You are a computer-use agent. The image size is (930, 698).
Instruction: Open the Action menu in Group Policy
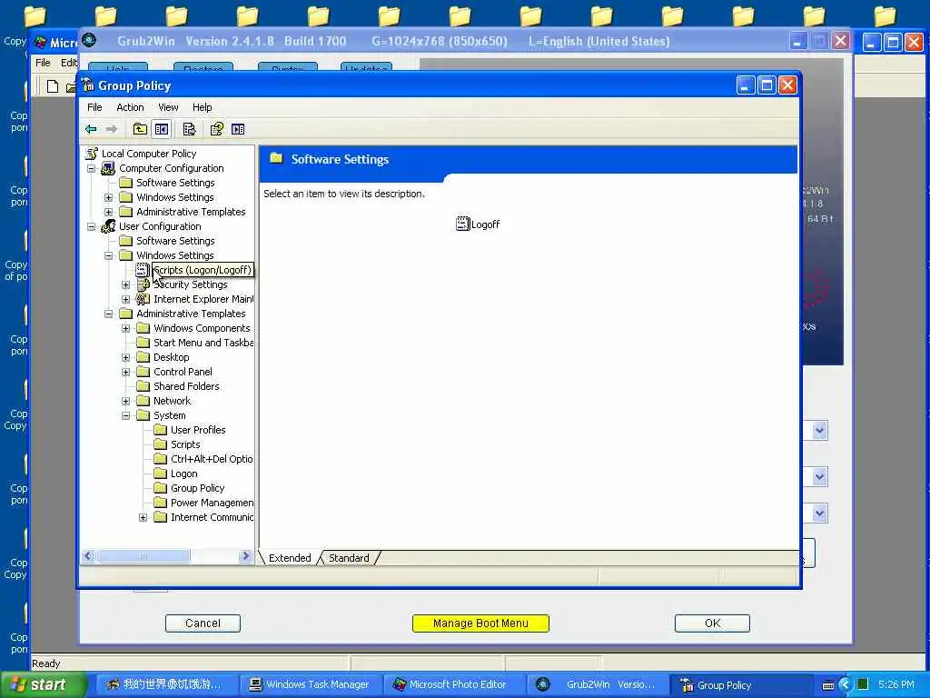pos(130,107)
